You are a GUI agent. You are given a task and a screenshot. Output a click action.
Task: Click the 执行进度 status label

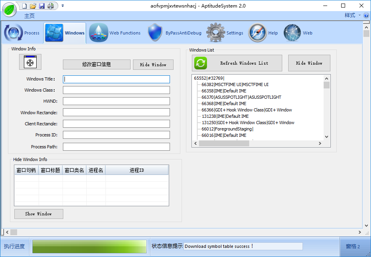point(14,247)
